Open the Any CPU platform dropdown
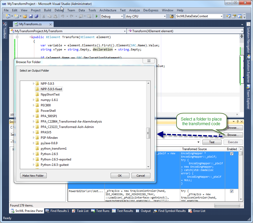Screen dimensions: 253x223 (165, 16)
